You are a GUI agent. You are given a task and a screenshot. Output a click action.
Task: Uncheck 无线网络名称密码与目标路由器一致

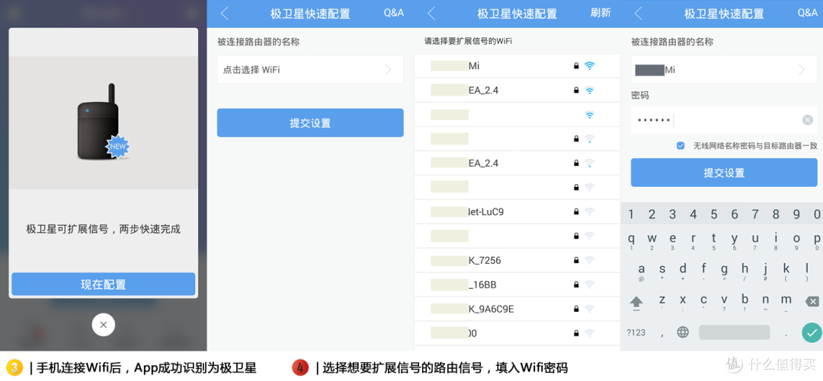(x=680, y=146)
